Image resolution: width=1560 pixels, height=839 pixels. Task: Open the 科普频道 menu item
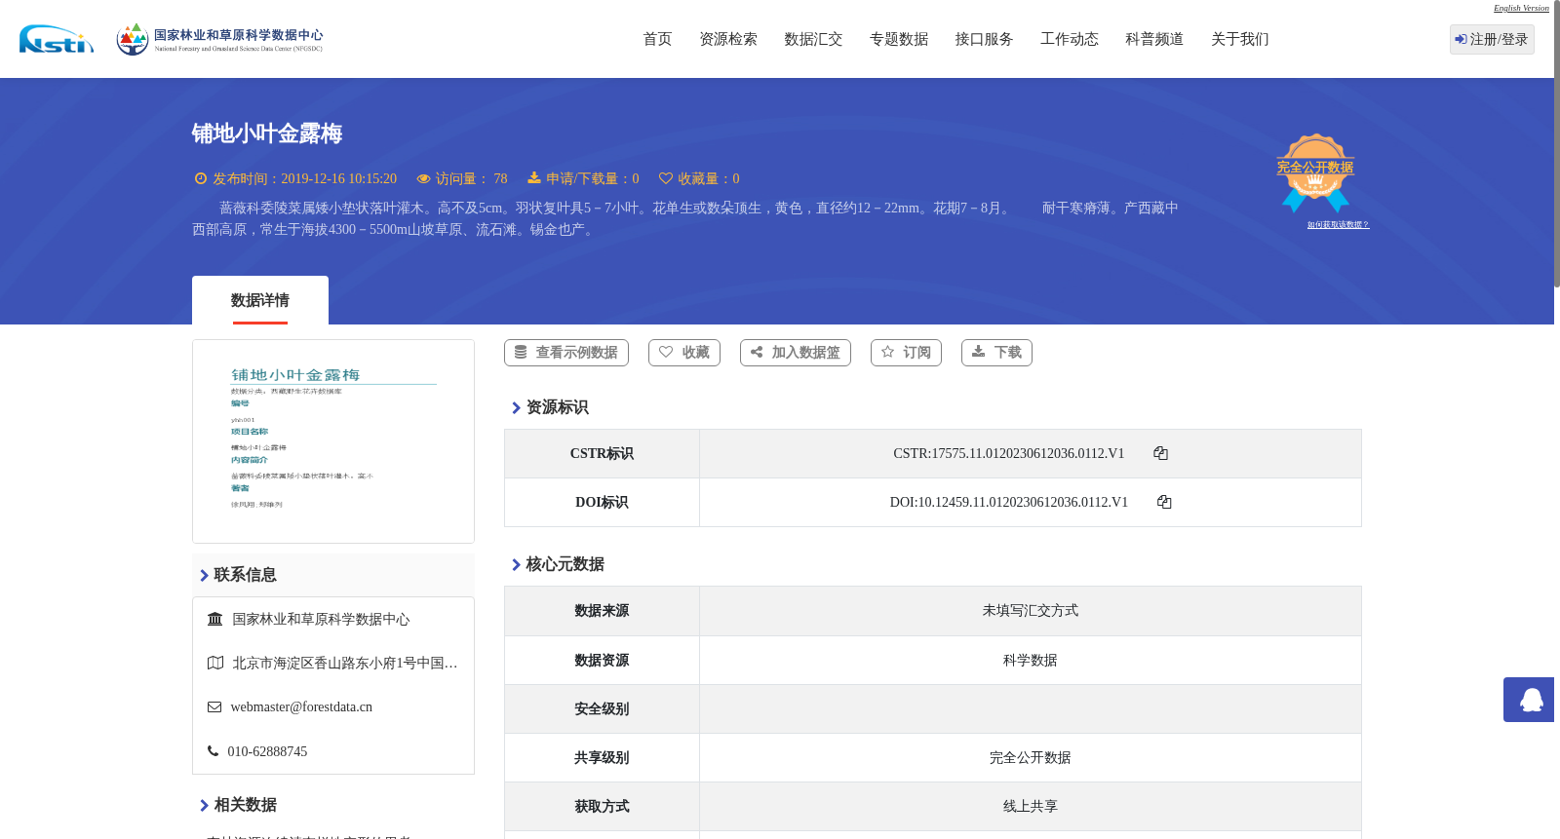click(1154, 39)
